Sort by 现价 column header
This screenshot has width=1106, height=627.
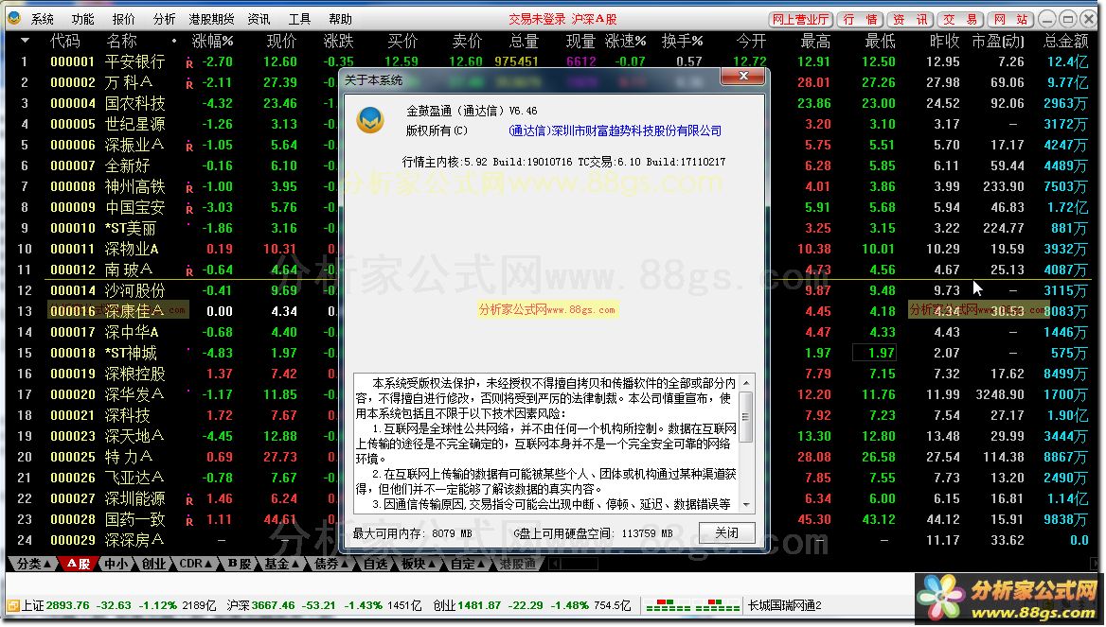coord(281,41)
